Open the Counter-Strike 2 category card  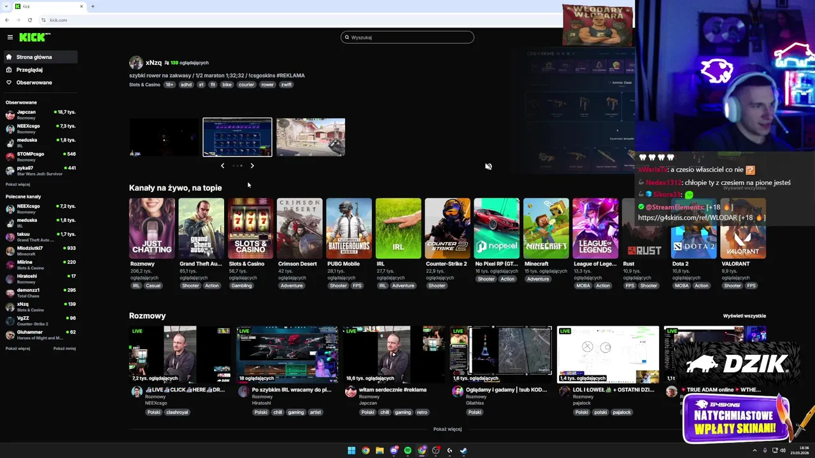[x=448, y=228]
